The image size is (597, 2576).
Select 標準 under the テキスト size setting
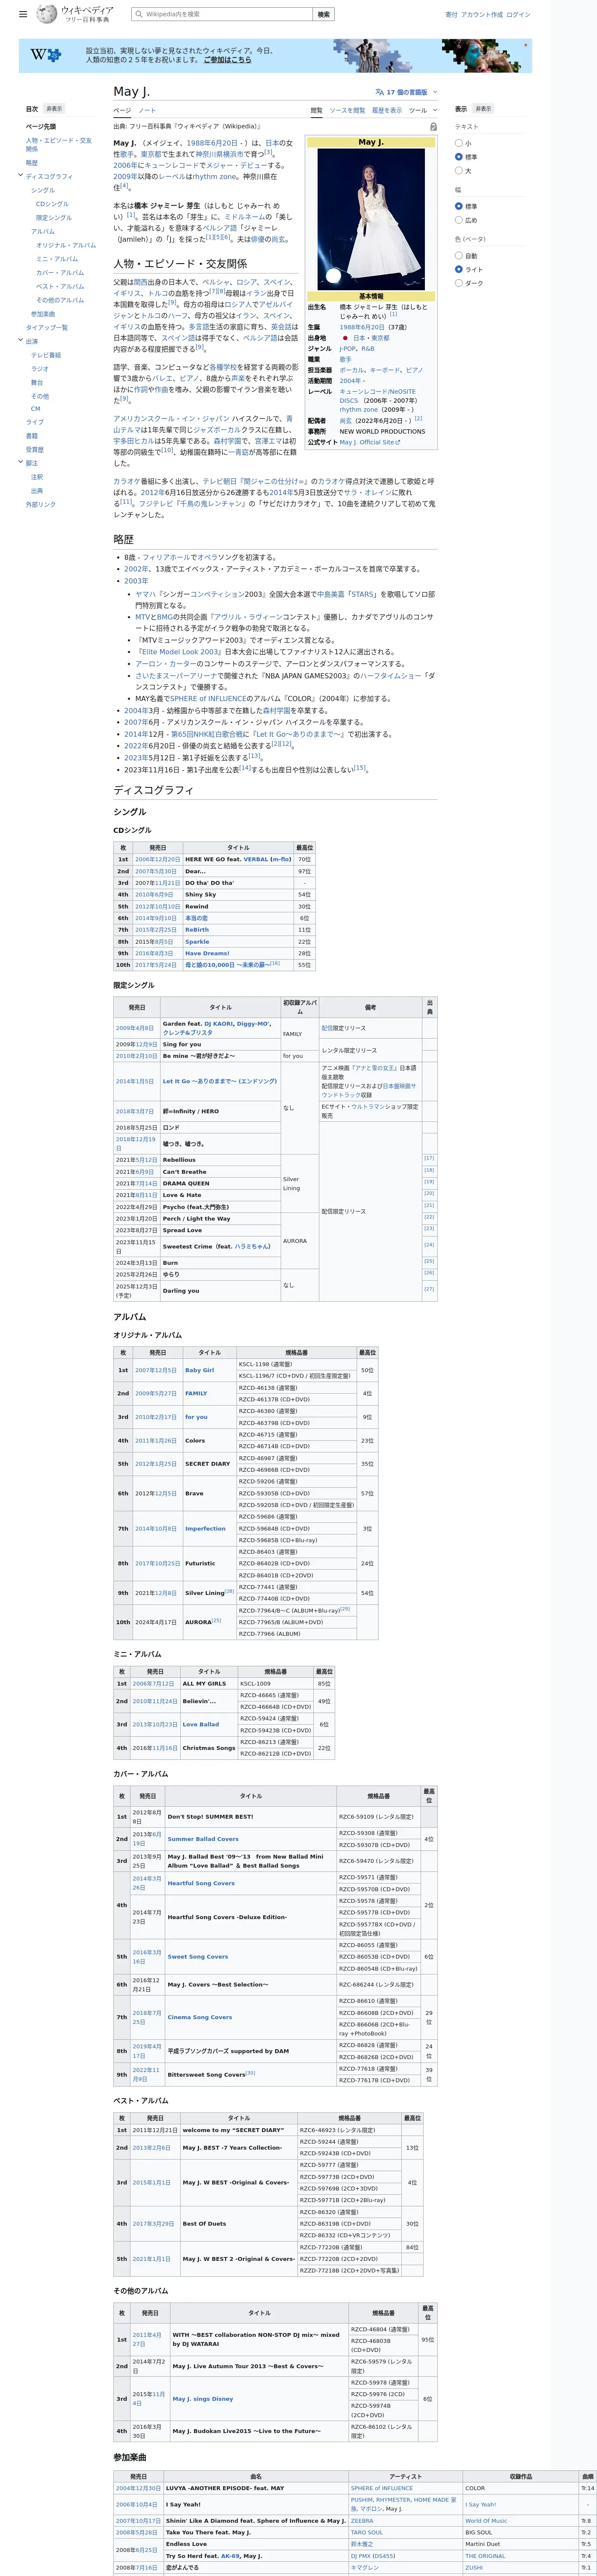[458, 157]
